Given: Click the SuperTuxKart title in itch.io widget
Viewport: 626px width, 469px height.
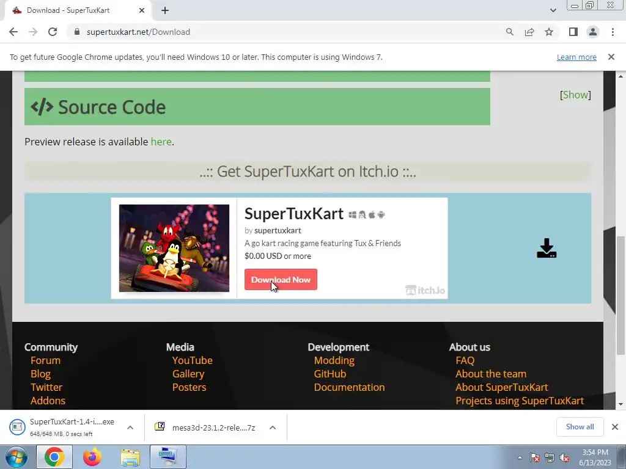Looking at the screenshot, I should coord(294,214).
